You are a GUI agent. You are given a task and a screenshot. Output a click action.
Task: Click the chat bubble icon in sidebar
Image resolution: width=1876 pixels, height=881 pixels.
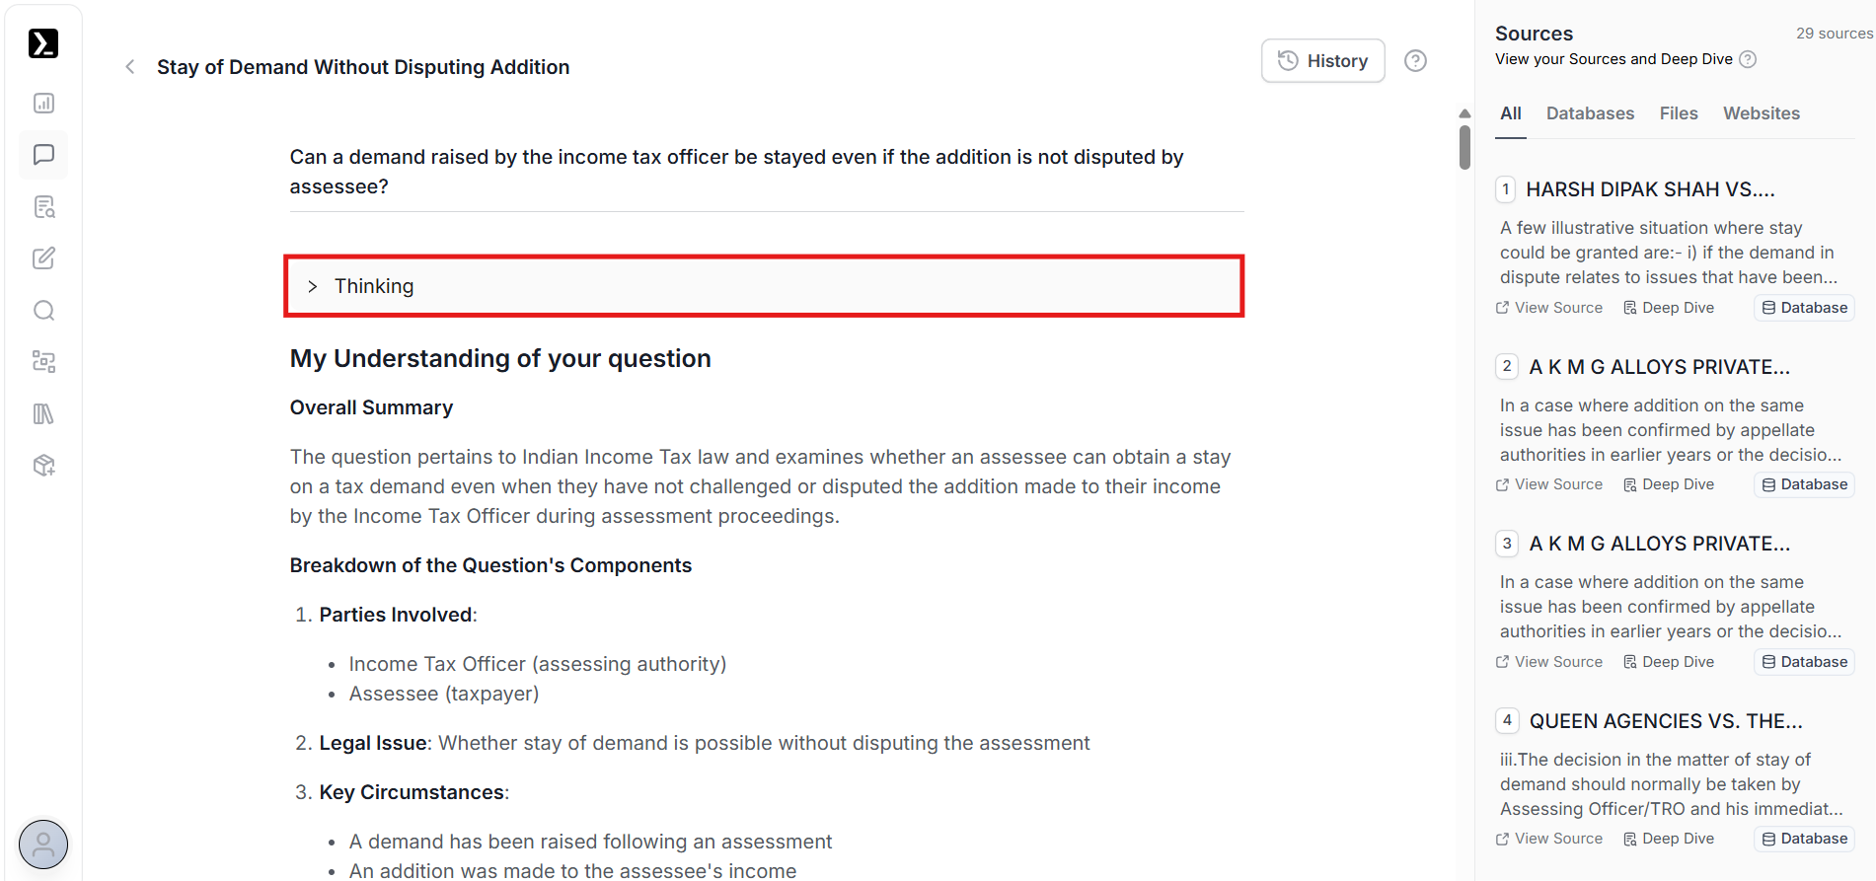(x=43, y=155)
